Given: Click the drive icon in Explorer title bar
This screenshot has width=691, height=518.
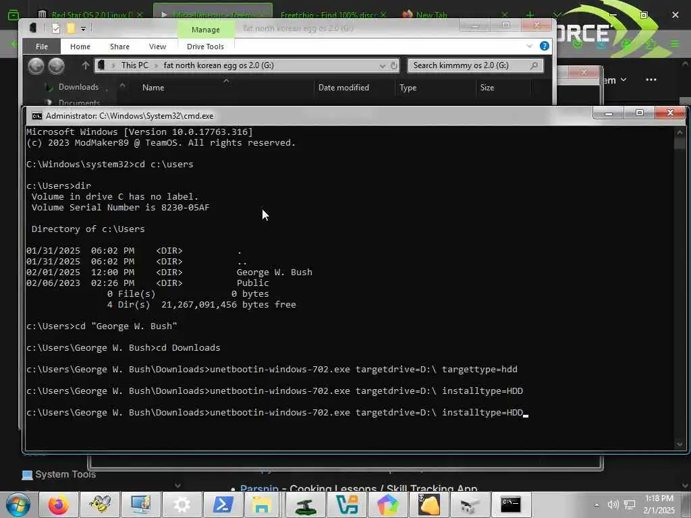Looking at the screenshot, I should click(33, 28).
